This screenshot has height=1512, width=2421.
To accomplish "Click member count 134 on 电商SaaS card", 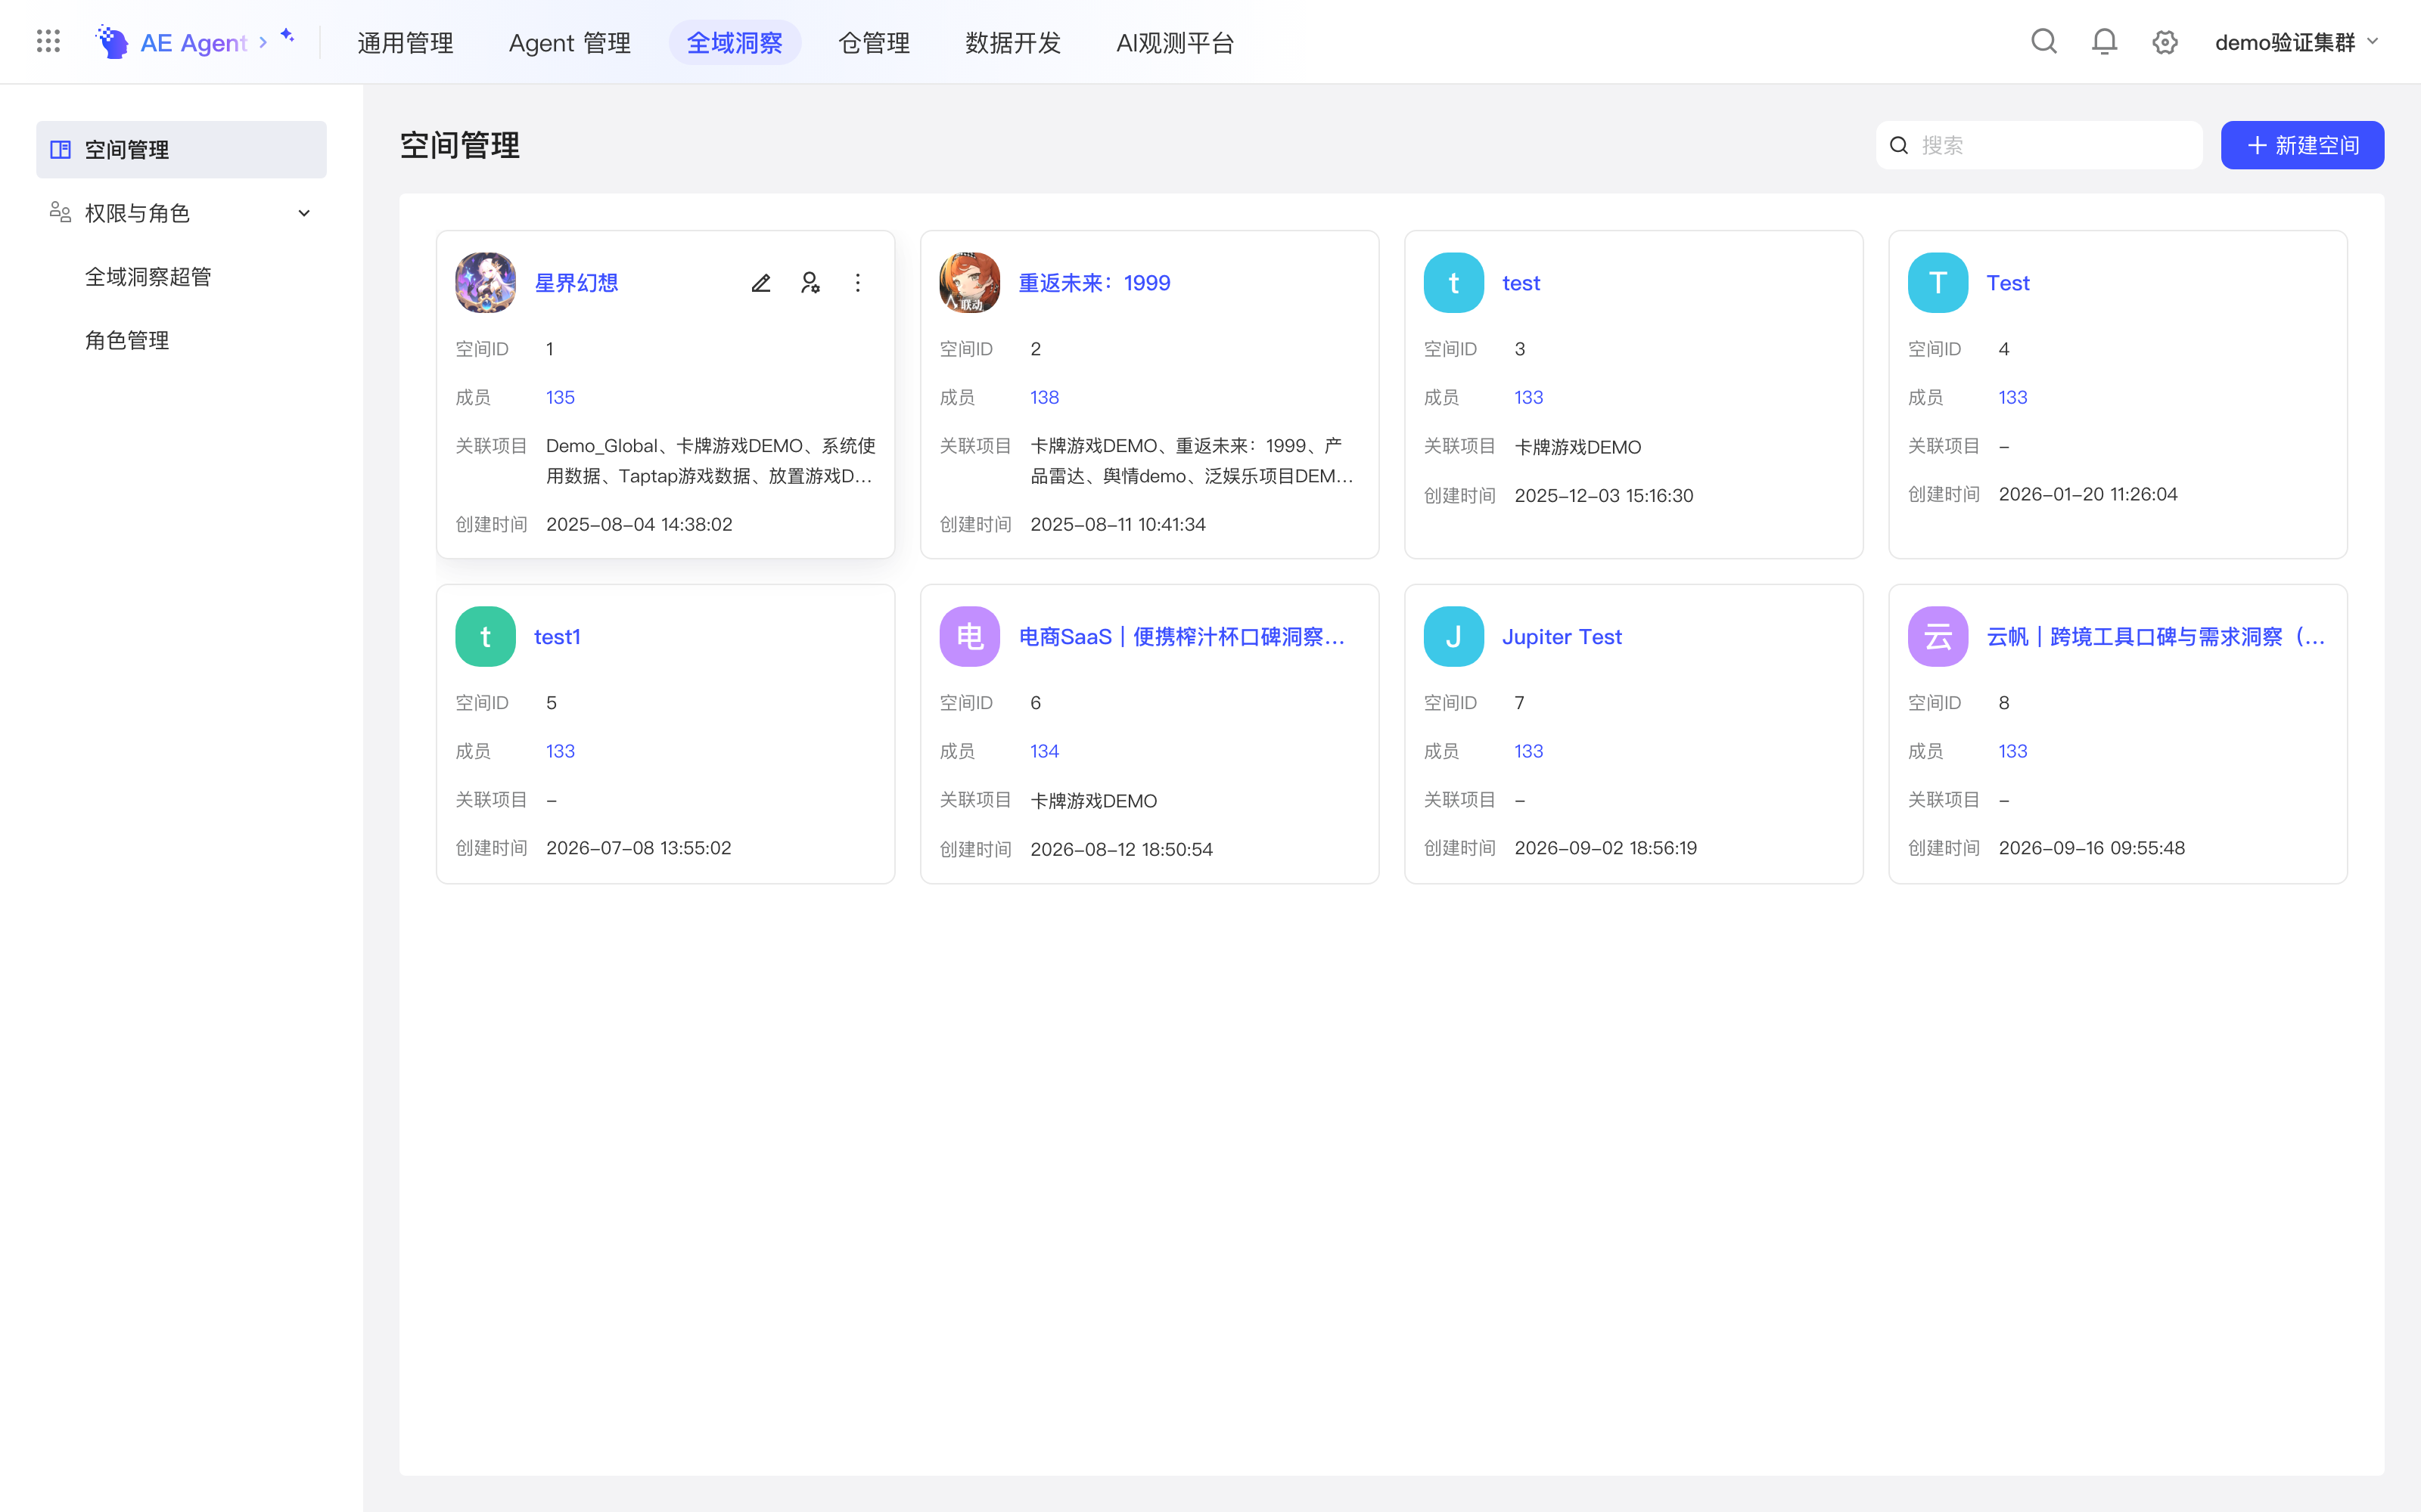I will pos(1044,751).
